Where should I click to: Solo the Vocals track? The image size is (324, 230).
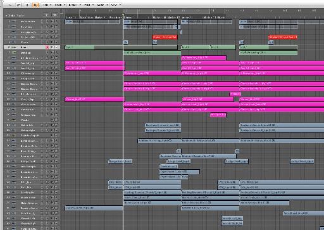tap(56, 120)
